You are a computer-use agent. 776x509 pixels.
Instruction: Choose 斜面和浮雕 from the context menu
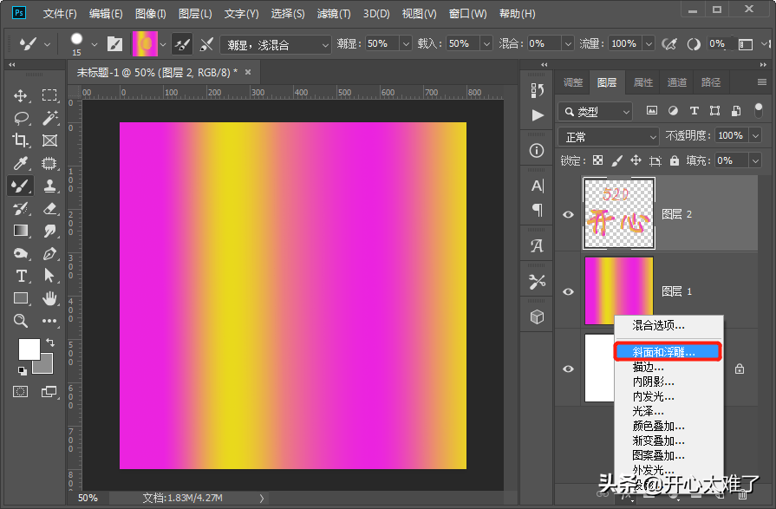coord(664,352)
